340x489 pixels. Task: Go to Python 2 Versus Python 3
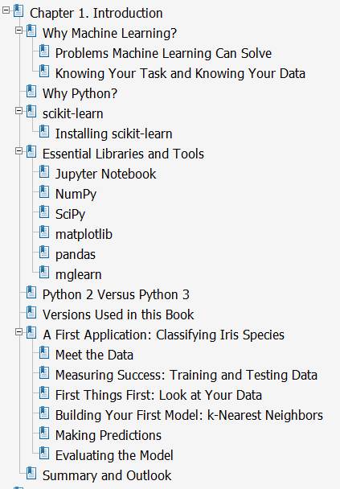[116, 294]
